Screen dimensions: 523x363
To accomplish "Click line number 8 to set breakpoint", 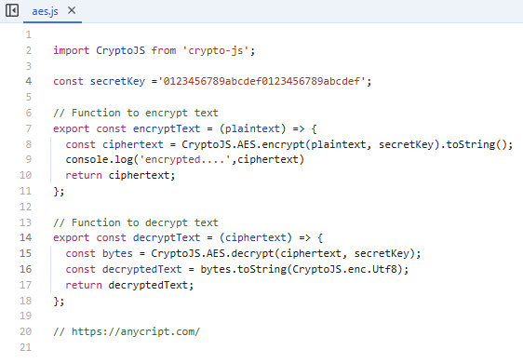I will tap(29, 144).
